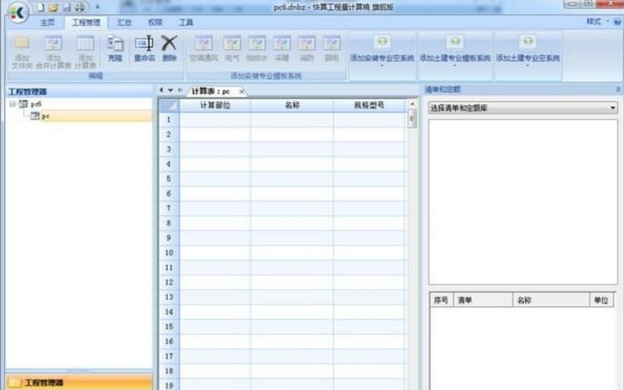
Task: Click the 规格型号 cell in row 12
Action: (x=369, y=282)
